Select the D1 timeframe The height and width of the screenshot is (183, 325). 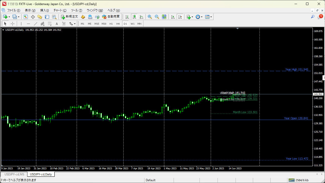tap(125, 24)
